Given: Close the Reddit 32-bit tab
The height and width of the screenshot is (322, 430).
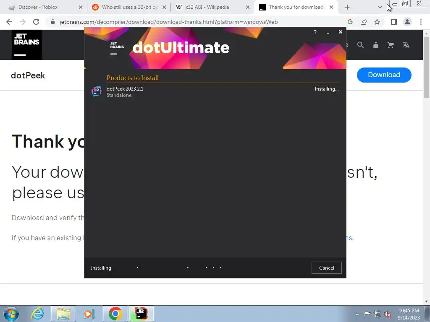Looking at the screenshot, I should (164, 8).
